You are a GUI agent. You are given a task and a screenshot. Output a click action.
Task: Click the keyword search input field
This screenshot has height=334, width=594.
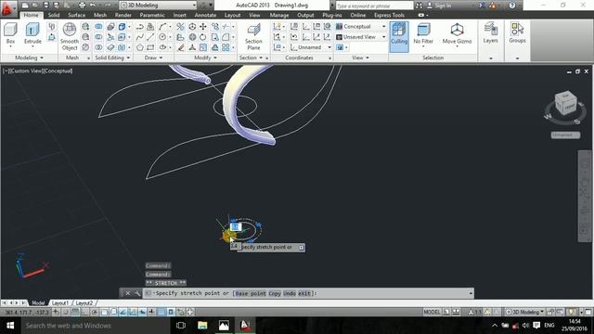pyautogui.click(x=374, y=6)
